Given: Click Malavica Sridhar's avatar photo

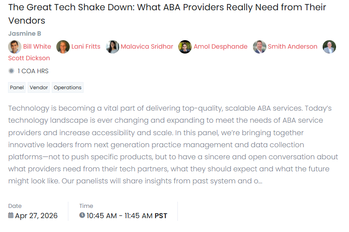Looking at the screenshot, I should [113, 47].
